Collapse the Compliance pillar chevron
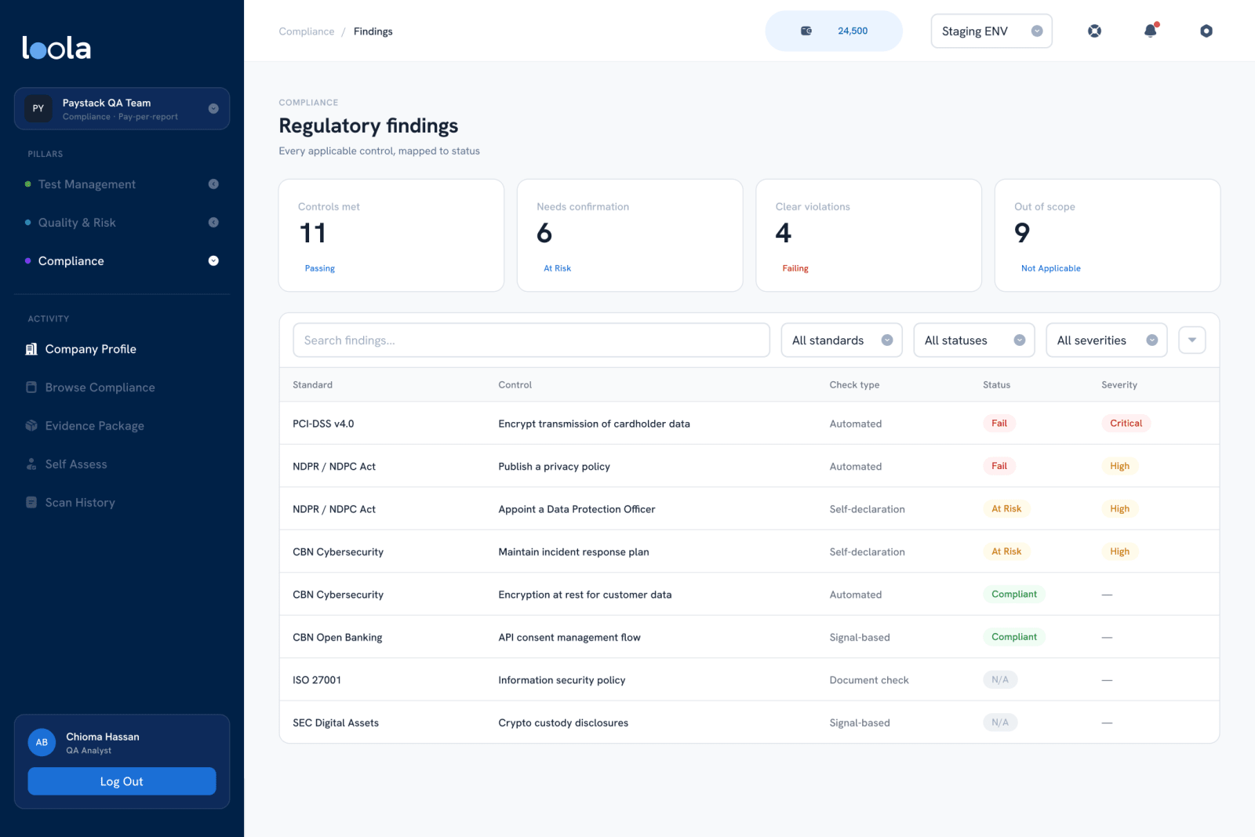This screenshot has width=1255, height=837. (213, 261)
